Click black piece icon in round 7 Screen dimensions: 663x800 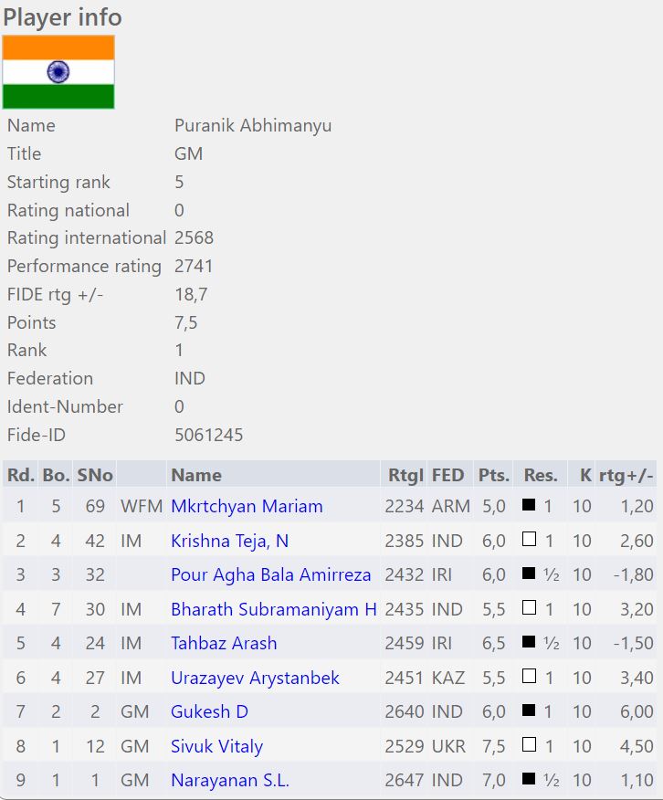pyautogui.click(x=529, y=711)
